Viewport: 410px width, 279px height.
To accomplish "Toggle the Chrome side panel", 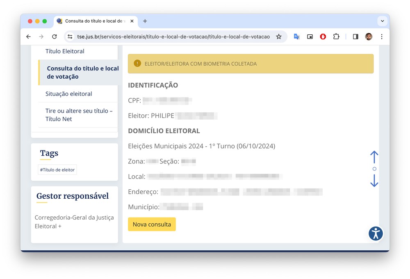I will [355, 37].
